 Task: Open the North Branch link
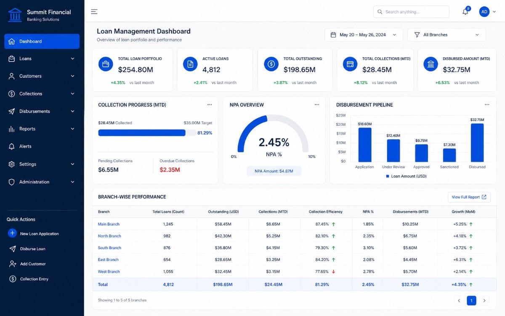pyautogui.click(x=109, y=236)
